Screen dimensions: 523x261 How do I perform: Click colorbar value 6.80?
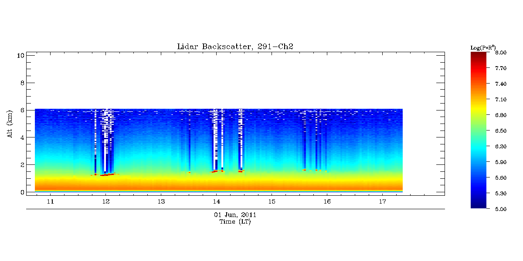(x=500, y=115)
